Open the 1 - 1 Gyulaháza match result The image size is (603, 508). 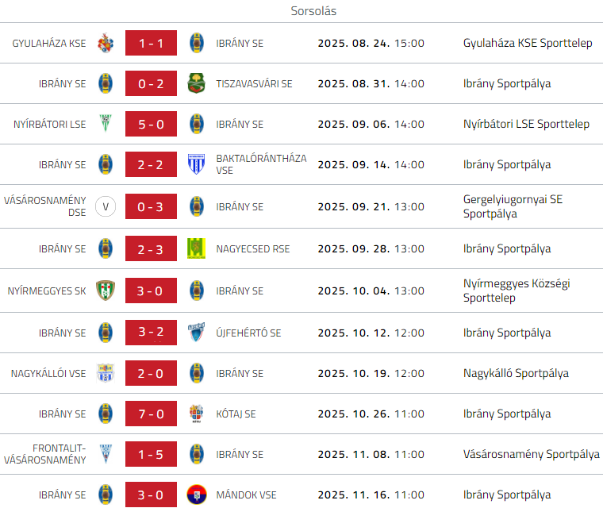(151, 43)
